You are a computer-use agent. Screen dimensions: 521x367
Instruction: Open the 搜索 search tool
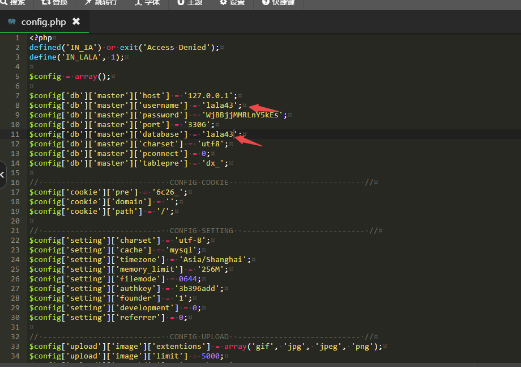point(13,3)
